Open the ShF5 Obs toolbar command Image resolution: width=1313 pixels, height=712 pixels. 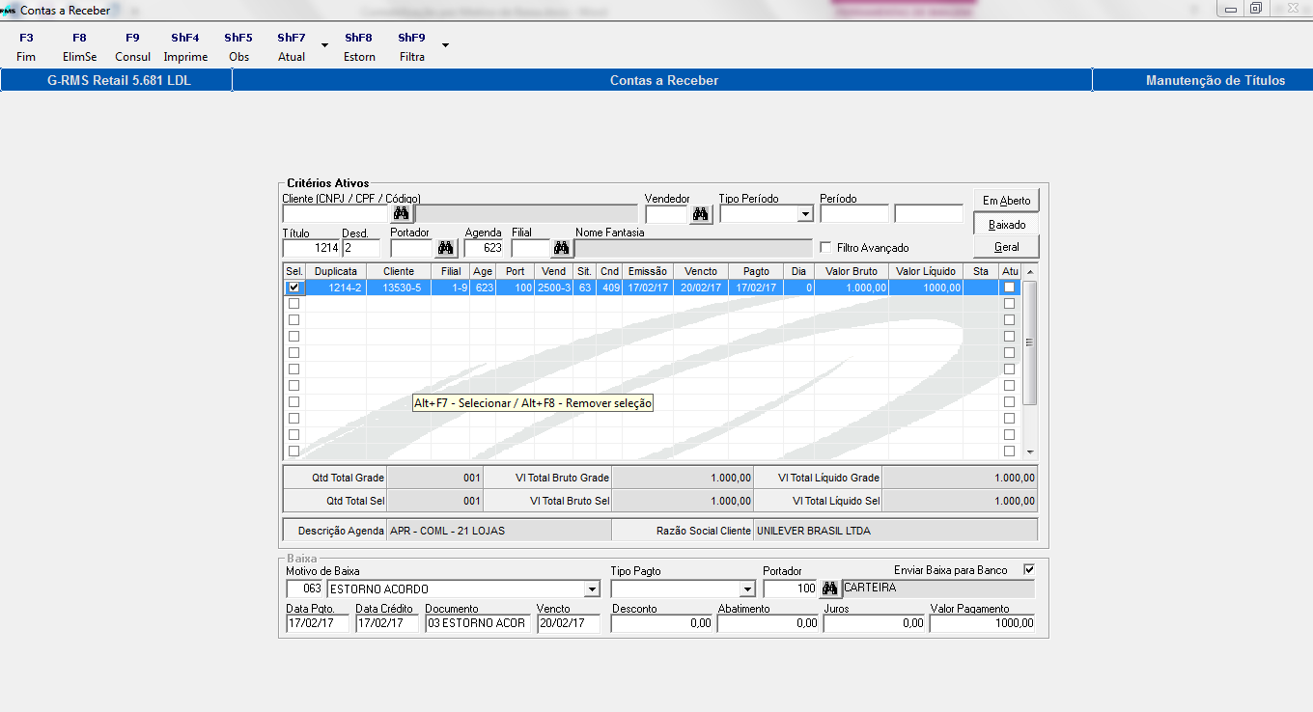click(238, 47)
